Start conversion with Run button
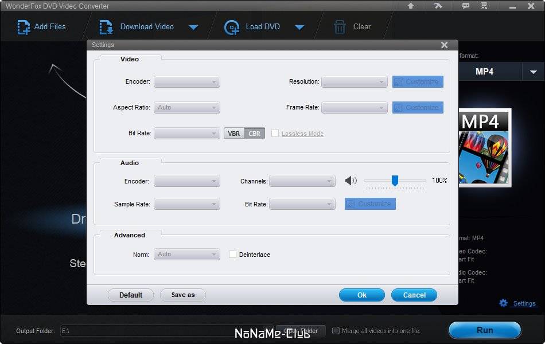The width and height of the screenshot is (545, 344). (x=485, y=330)
